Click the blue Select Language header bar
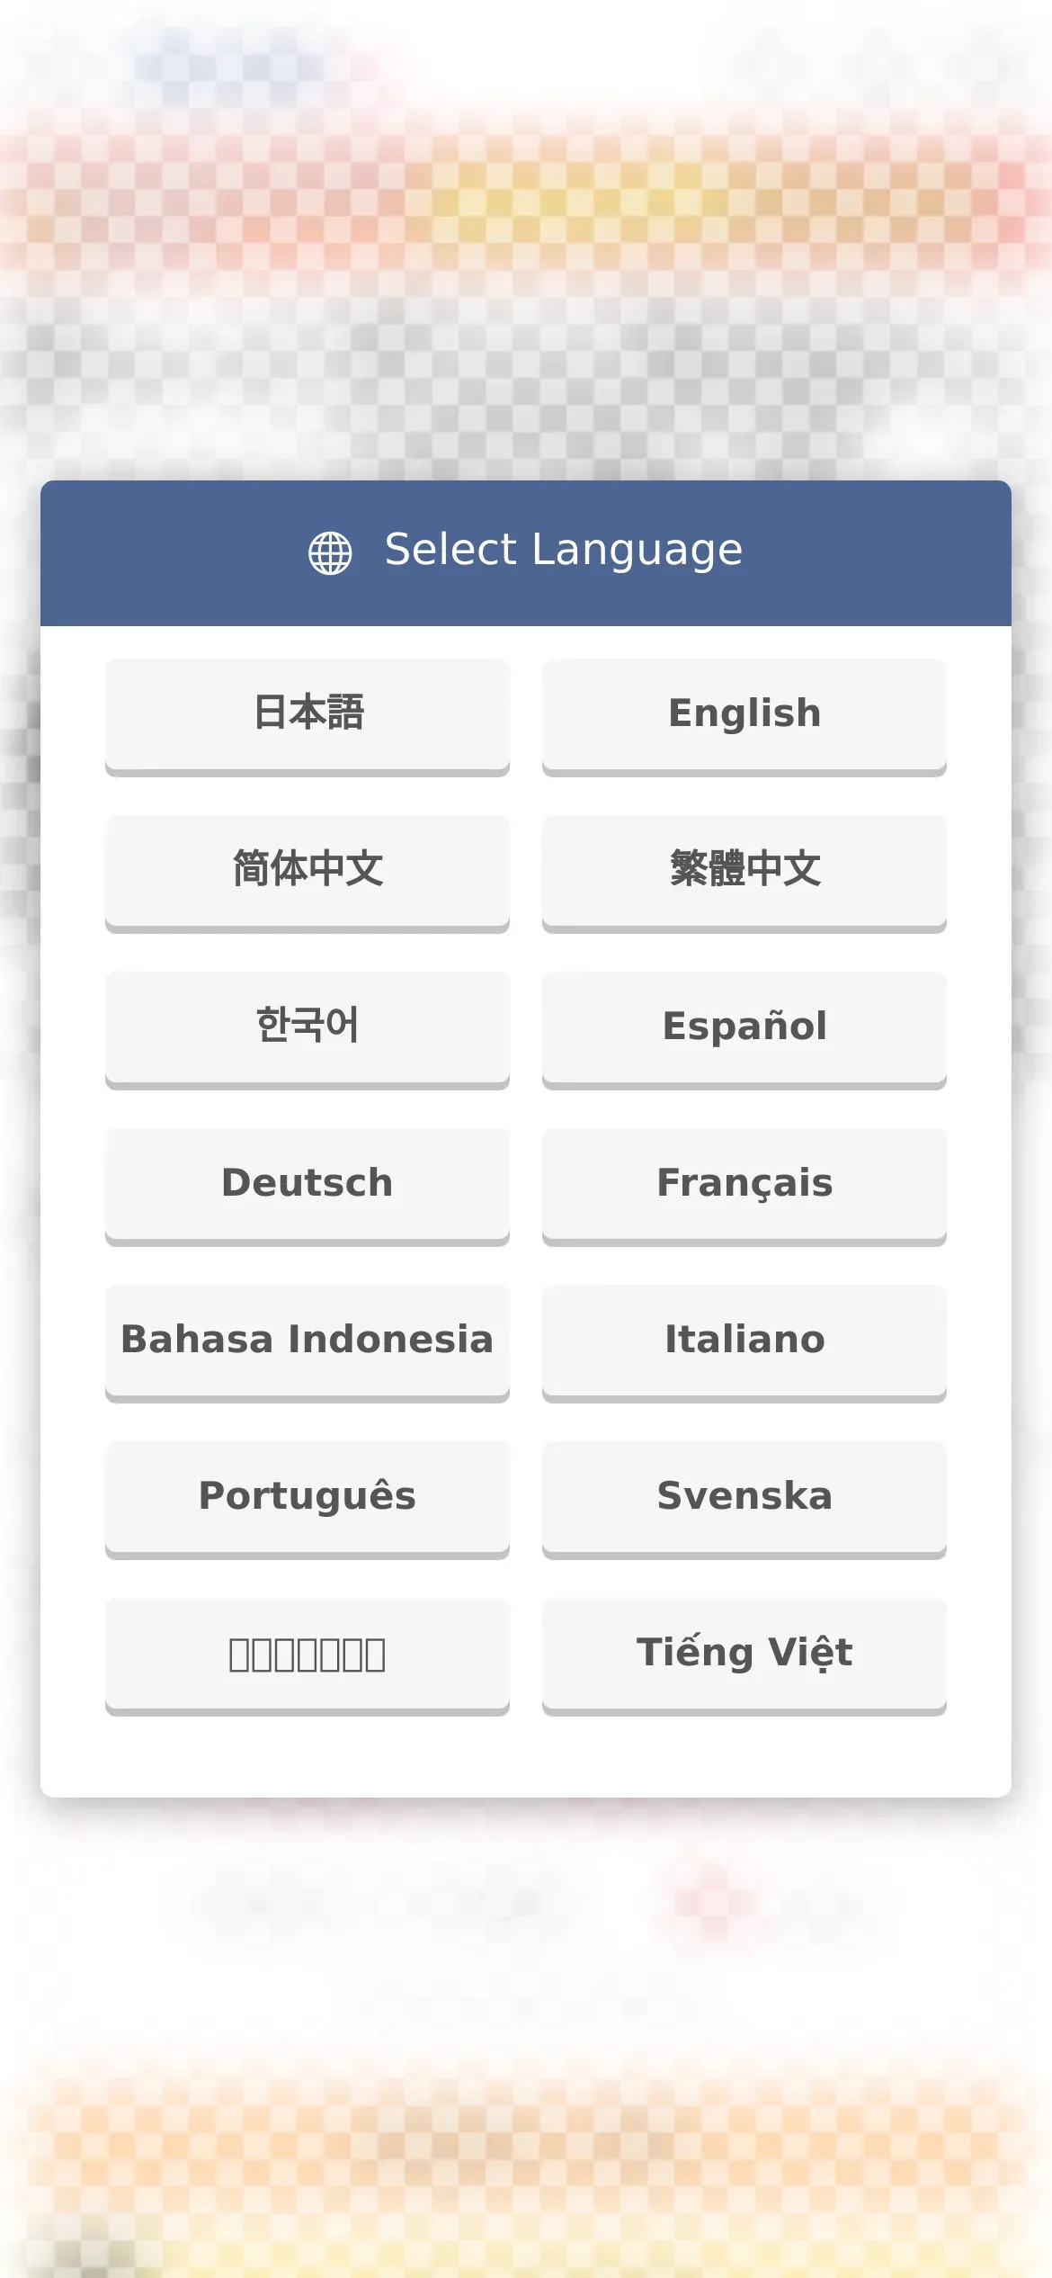This screenshot has height=2278, width=1052. click(x=526, y=553)
